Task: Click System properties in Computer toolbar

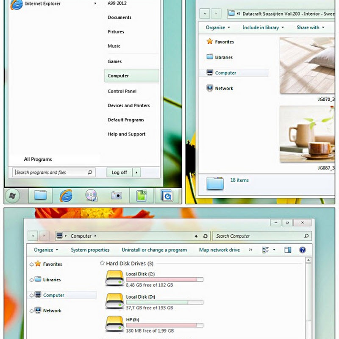Action: pos(90,250)
